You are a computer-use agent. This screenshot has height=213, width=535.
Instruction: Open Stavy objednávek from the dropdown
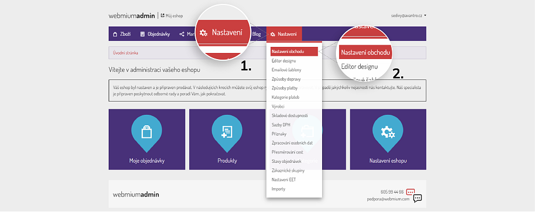(286, 162)
